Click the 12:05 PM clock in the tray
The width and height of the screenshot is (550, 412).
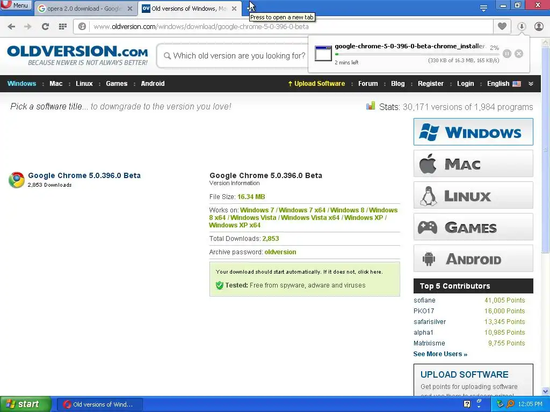coord(530,404)
